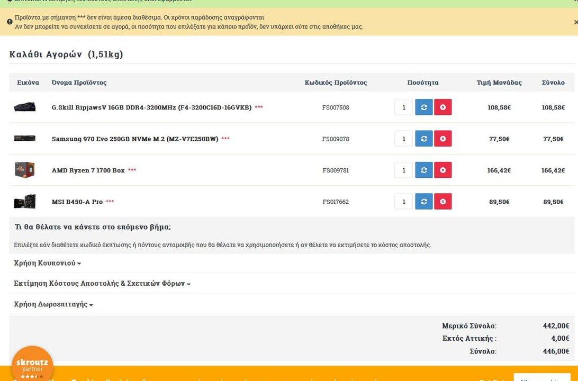
Task: Remove G.Skill RipjawsV from cart
Action: tap(442, 107)
